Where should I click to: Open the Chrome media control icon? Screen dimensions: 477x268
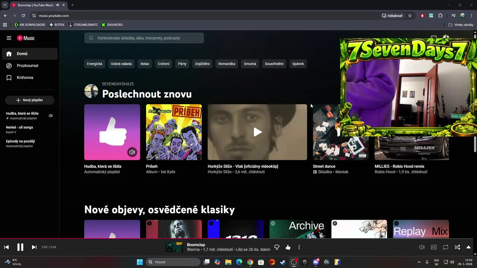tap(454, 16)
